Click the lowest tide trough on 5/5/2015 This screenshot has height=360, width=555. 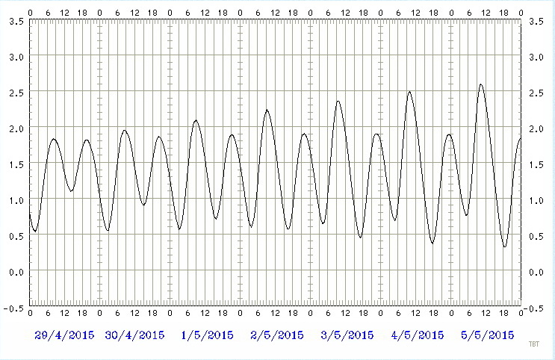[505, 246]
